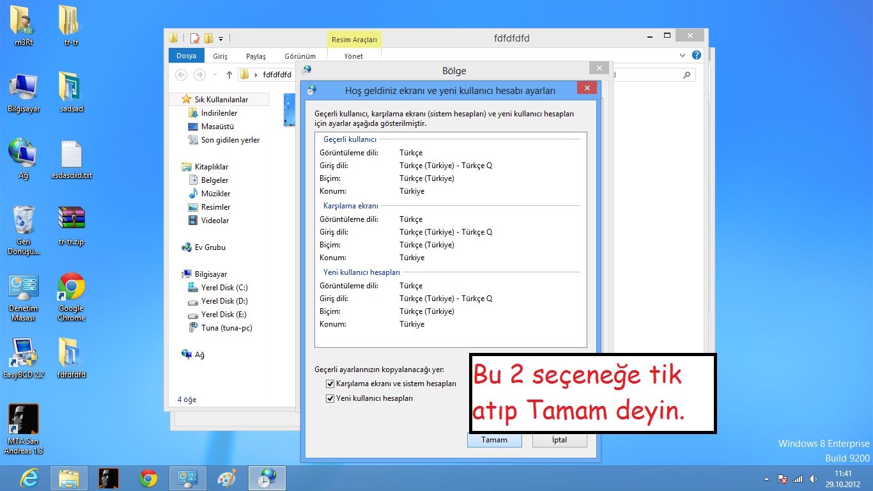Select the MTA San Andreas 1.3 shortcut

point(24,429)
